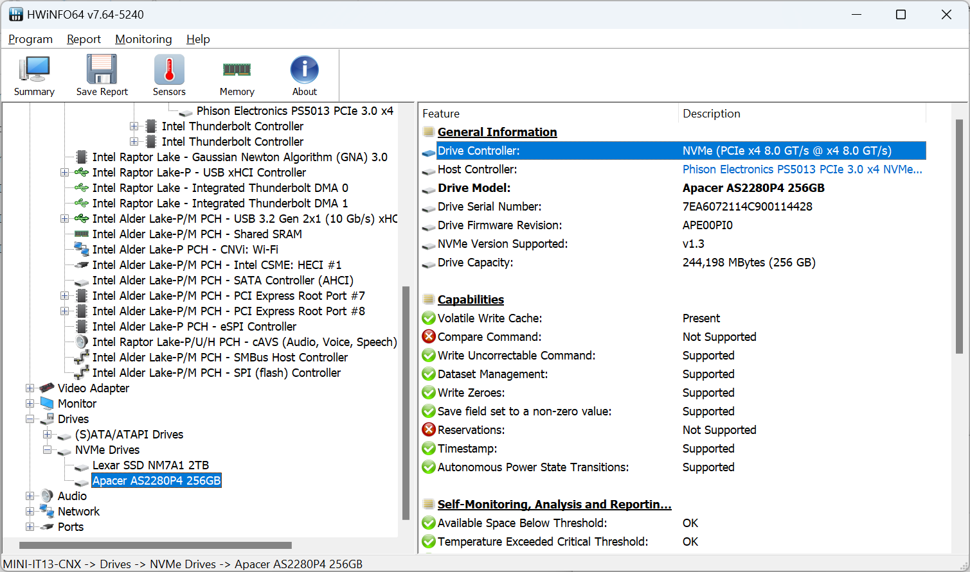
Task: Click the Save Report floppy icon
Action: (102, 69)
